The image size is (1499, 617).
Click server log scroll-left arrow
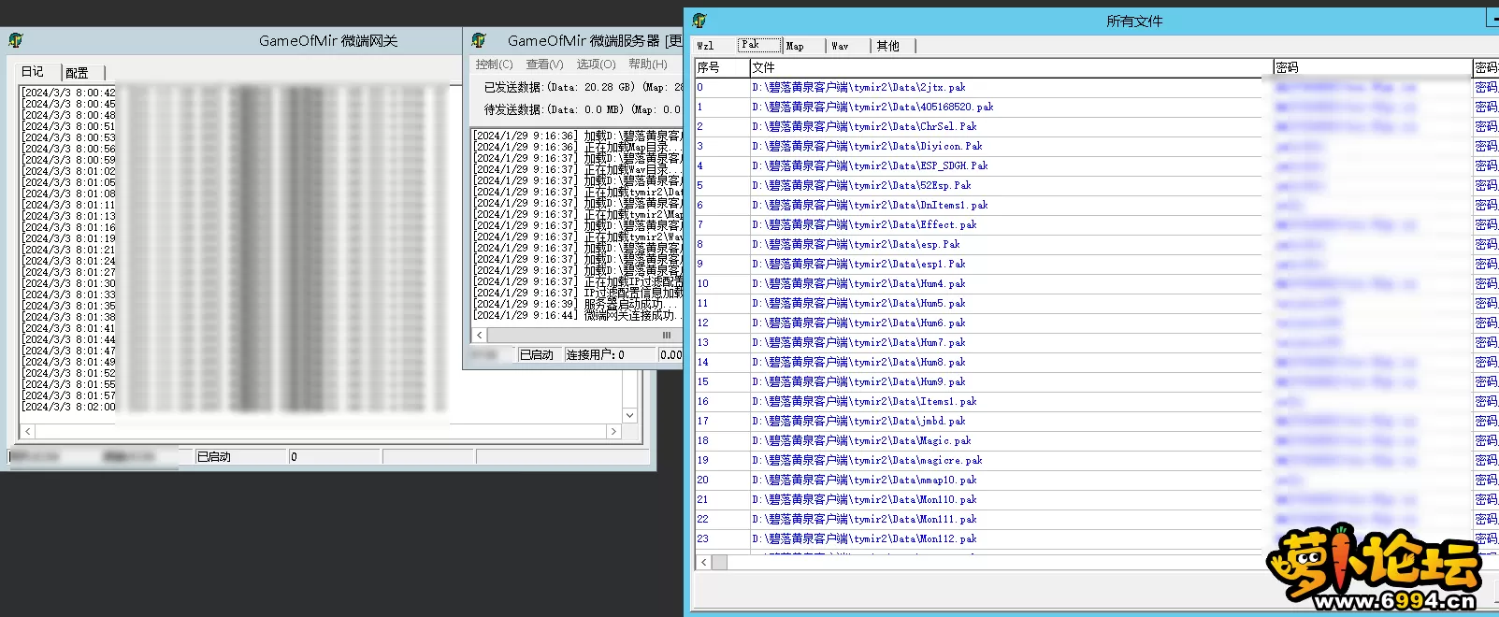click(480, 335)
